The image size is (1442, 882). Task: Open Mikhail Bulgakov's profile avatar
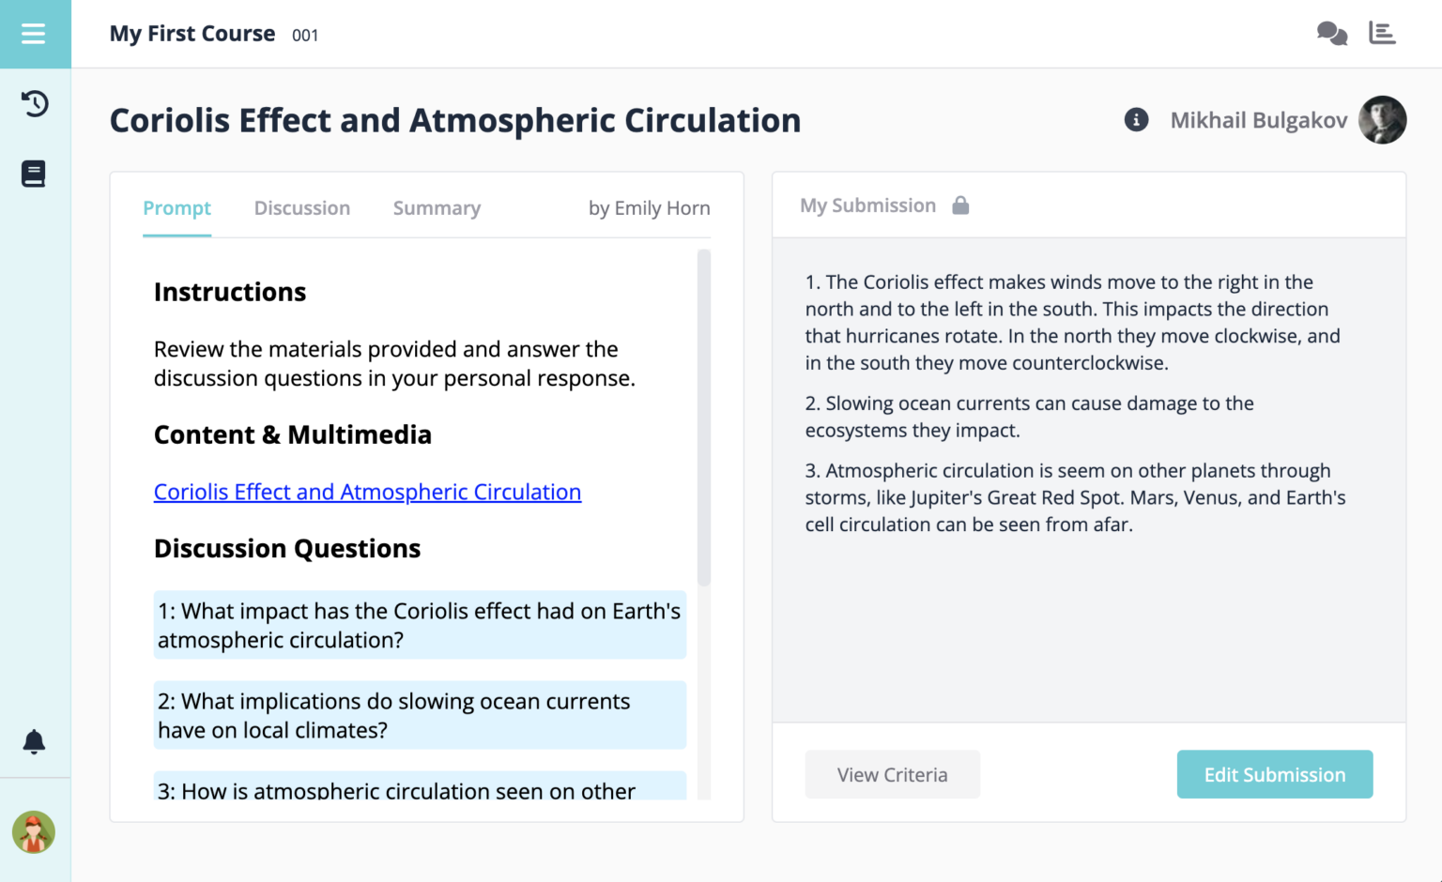pos(1383,120)
